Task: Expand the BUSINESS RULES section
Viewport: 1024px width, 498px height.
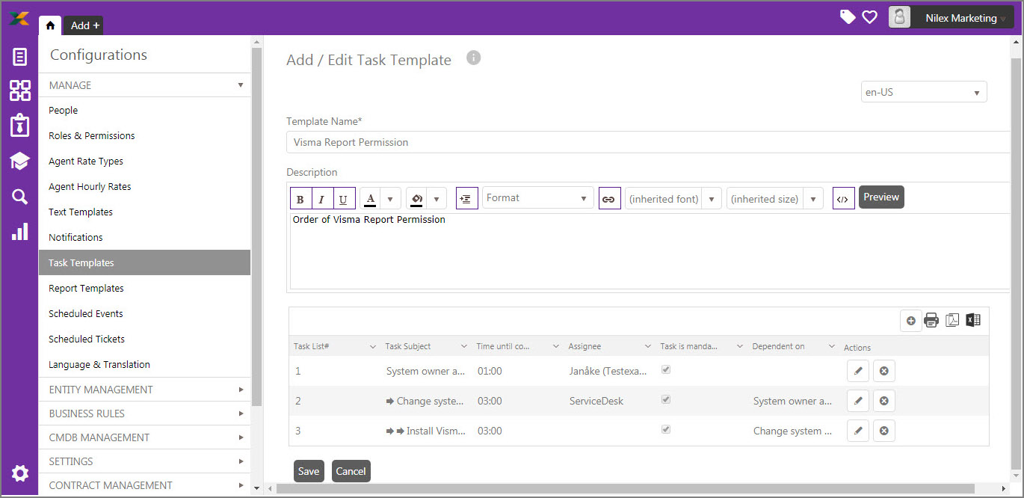Action: pyautogui.click(x=144, y=414)
